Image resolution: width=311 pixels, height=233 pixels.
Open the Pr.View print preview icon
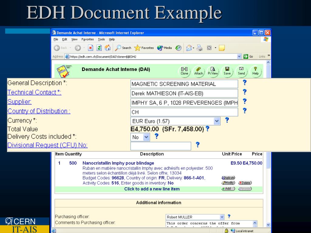(x=213, y=71)
